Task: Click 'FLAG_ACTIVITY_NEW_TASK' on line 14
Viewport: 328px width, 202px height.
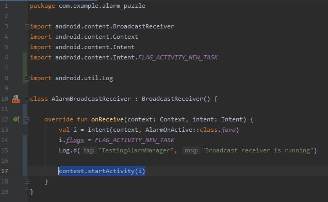Action: [x=135, y=140]
